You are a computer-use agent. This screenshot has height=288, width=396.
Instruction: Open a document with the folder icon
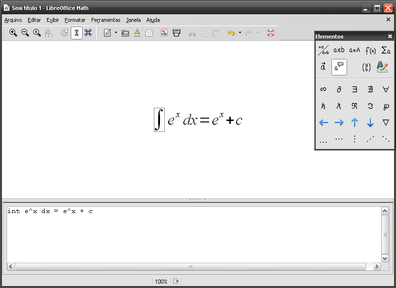coord(125,33)
